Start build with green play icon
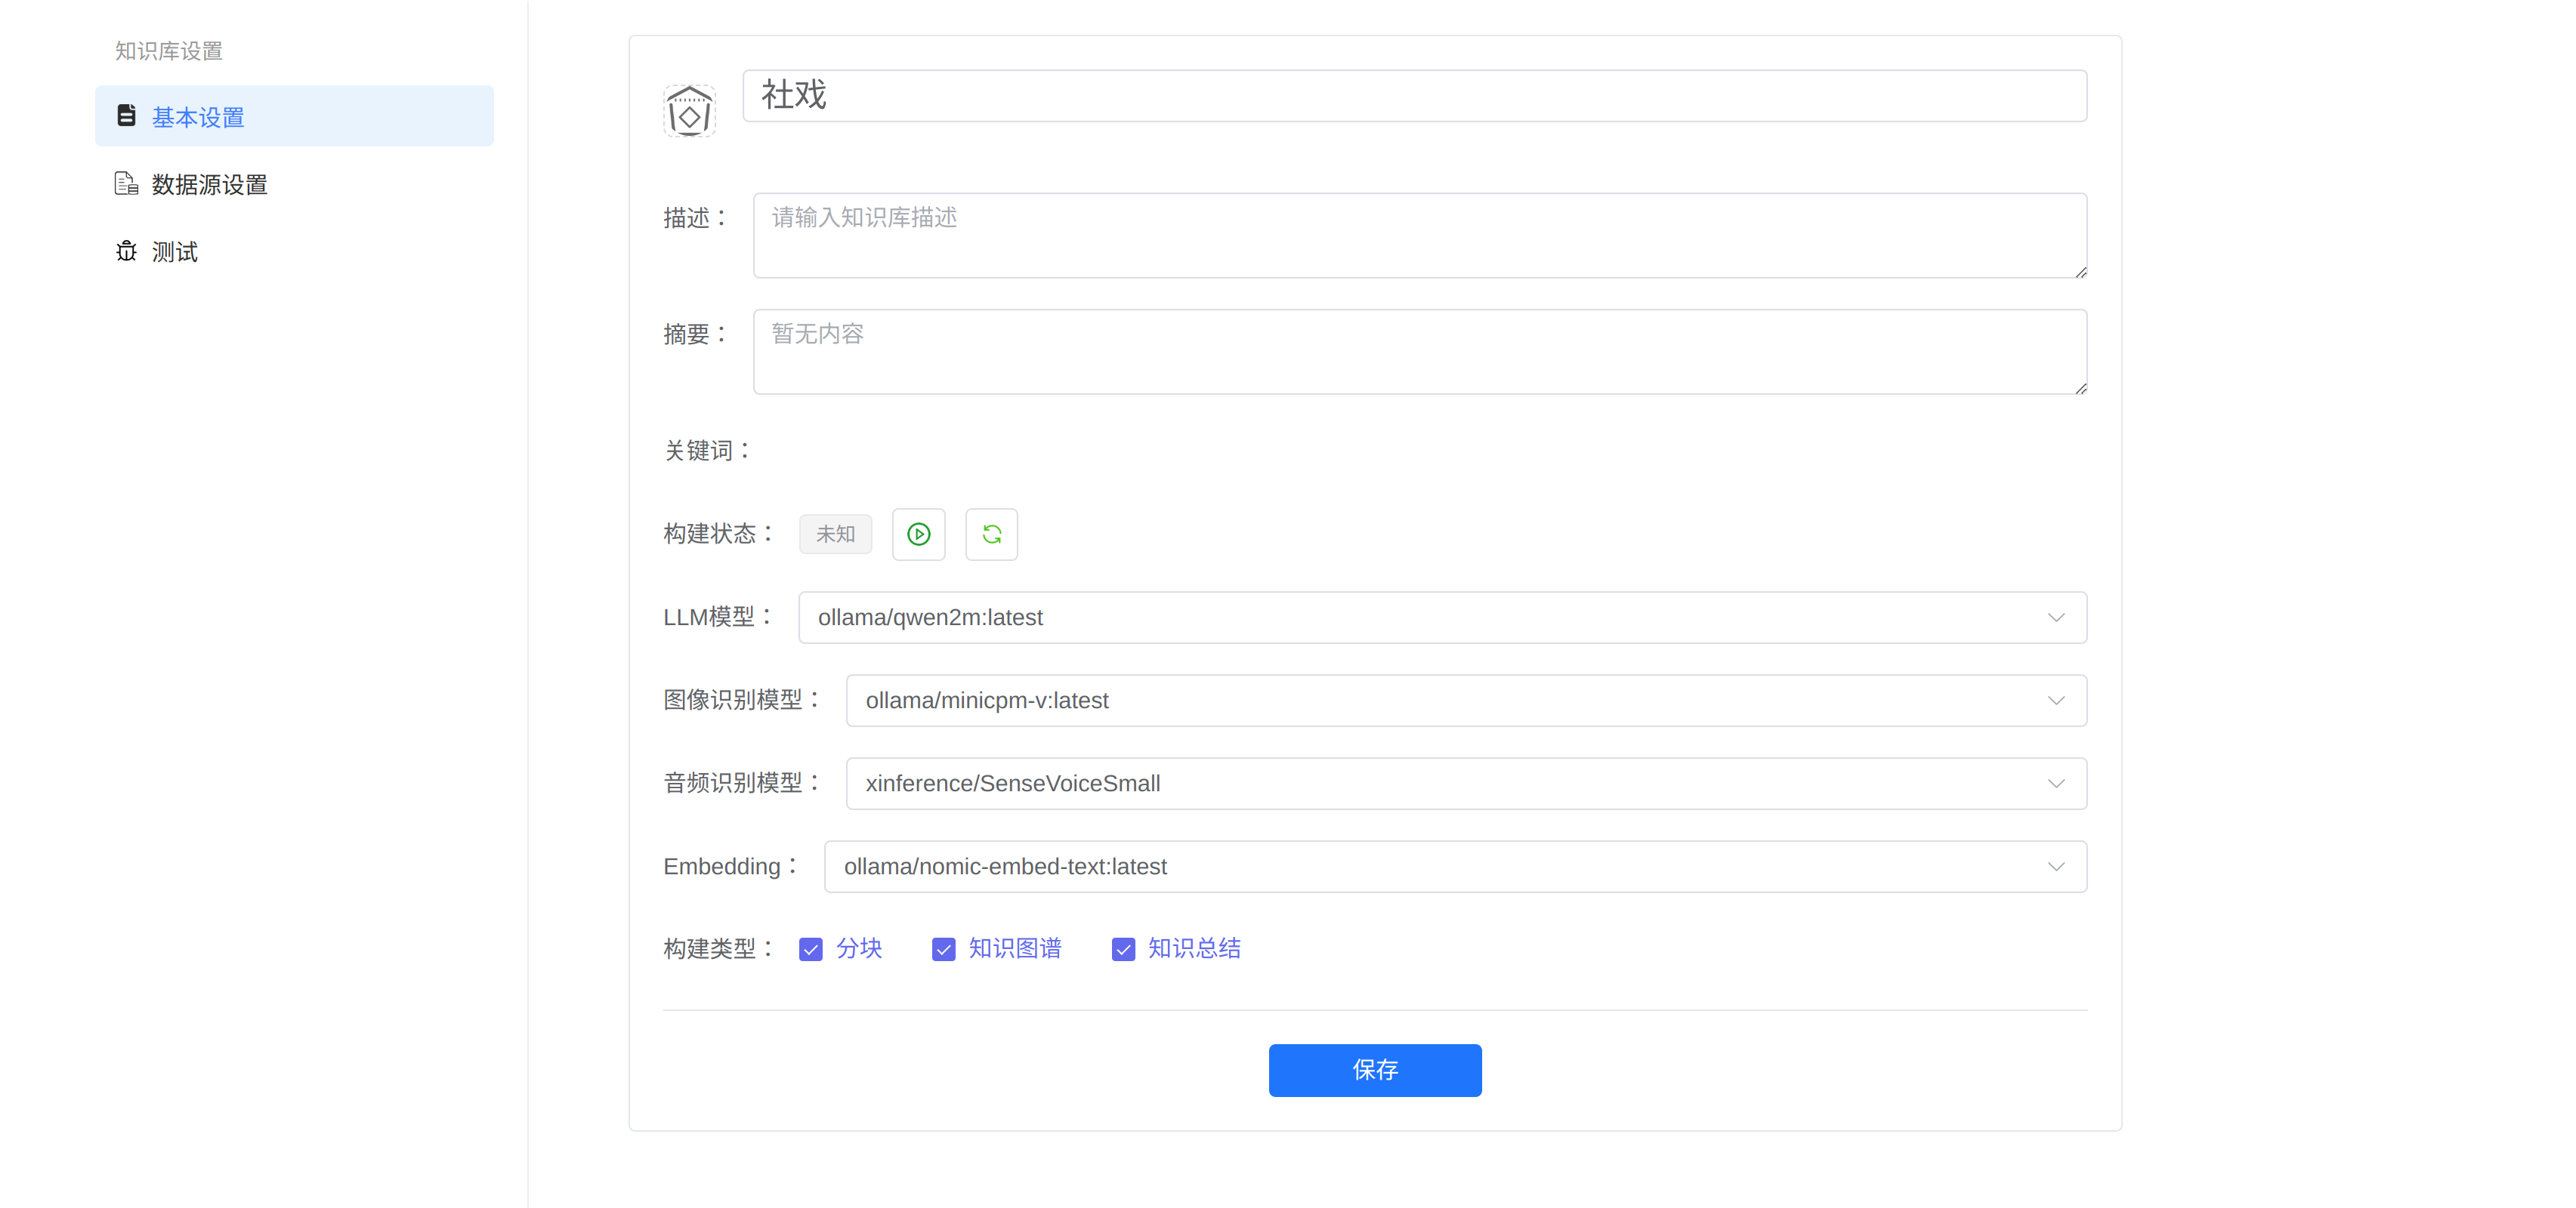 [918, 535]
